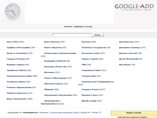
Task: Open Дизайн Студии category
Action: coord(89,101)
